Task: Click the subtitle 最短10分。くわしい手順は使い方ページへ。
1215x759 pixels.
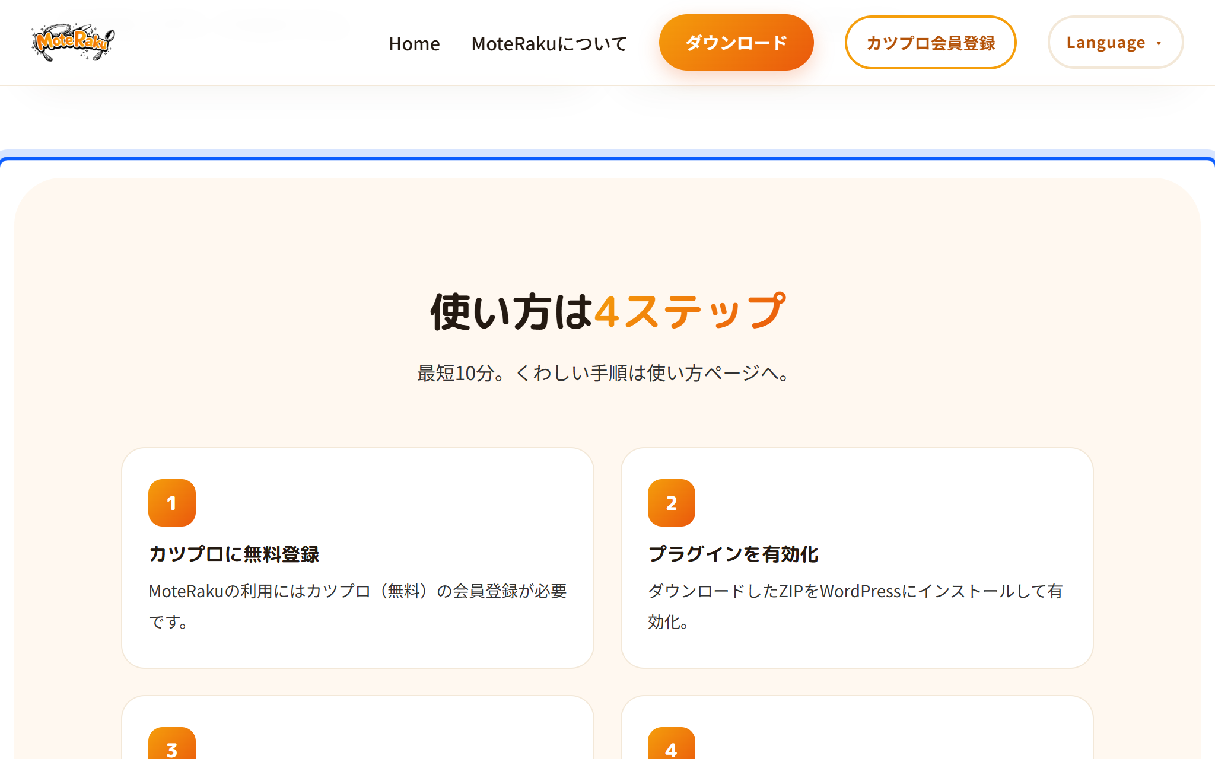Action: tap(604, 373)
